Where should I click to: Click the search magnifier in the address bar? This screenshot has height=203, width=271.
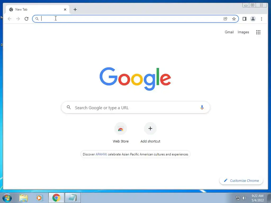tap(37, 19)
